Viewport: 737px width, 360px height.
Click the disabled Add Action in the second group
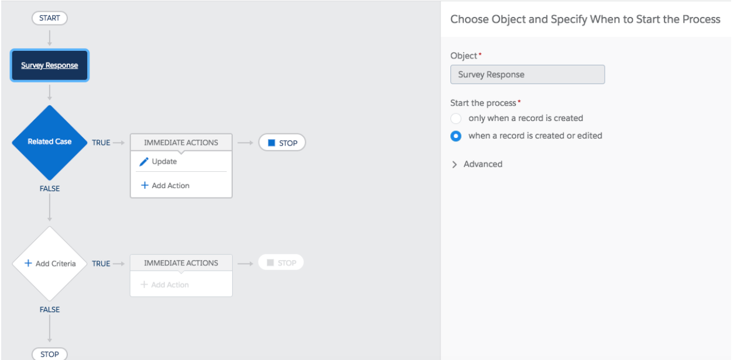(165, 285)
